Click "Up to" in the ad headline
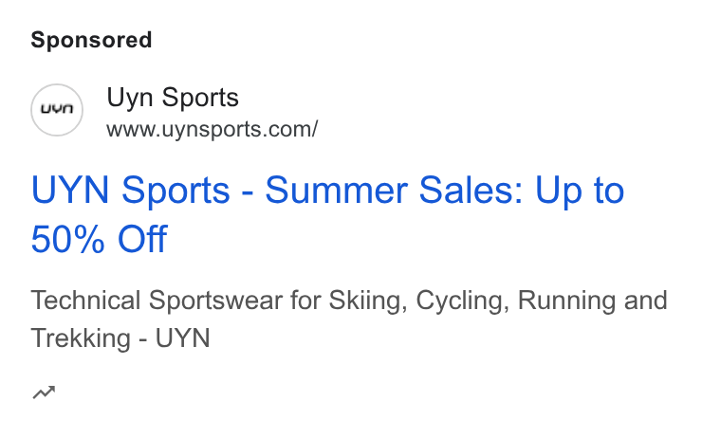Image resolution: width=721 pixels, height=438 pixels. pos(580,191)
